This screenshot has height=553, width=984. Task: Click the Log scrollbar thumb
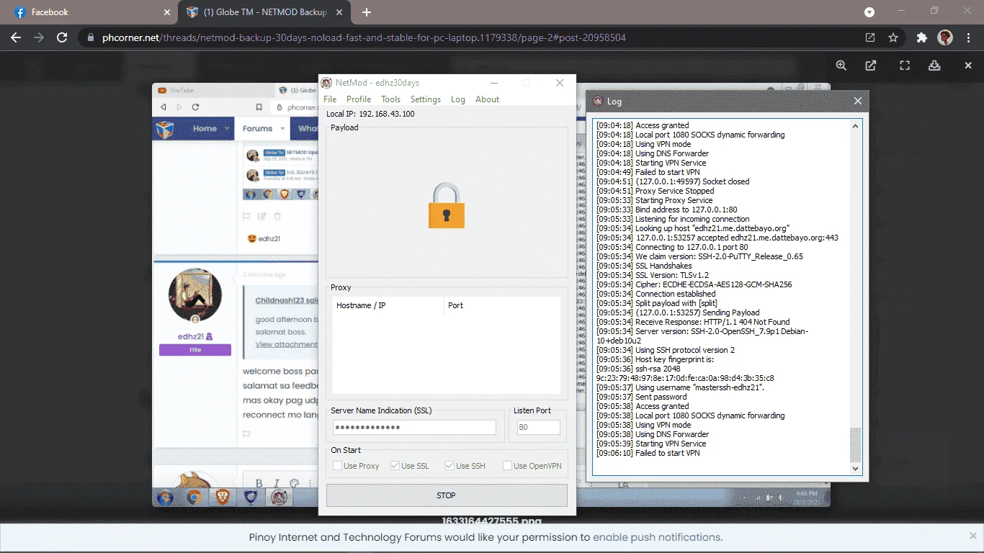pyautogui.click(x=855, y=445)
